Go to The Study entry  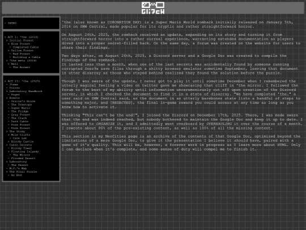(17, 131)
